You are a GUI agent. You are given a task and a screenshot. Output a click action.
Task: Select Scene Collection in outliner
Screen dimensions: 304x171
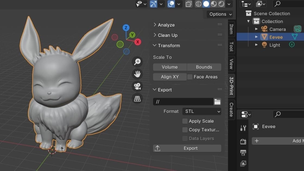[x=272, y=14]
